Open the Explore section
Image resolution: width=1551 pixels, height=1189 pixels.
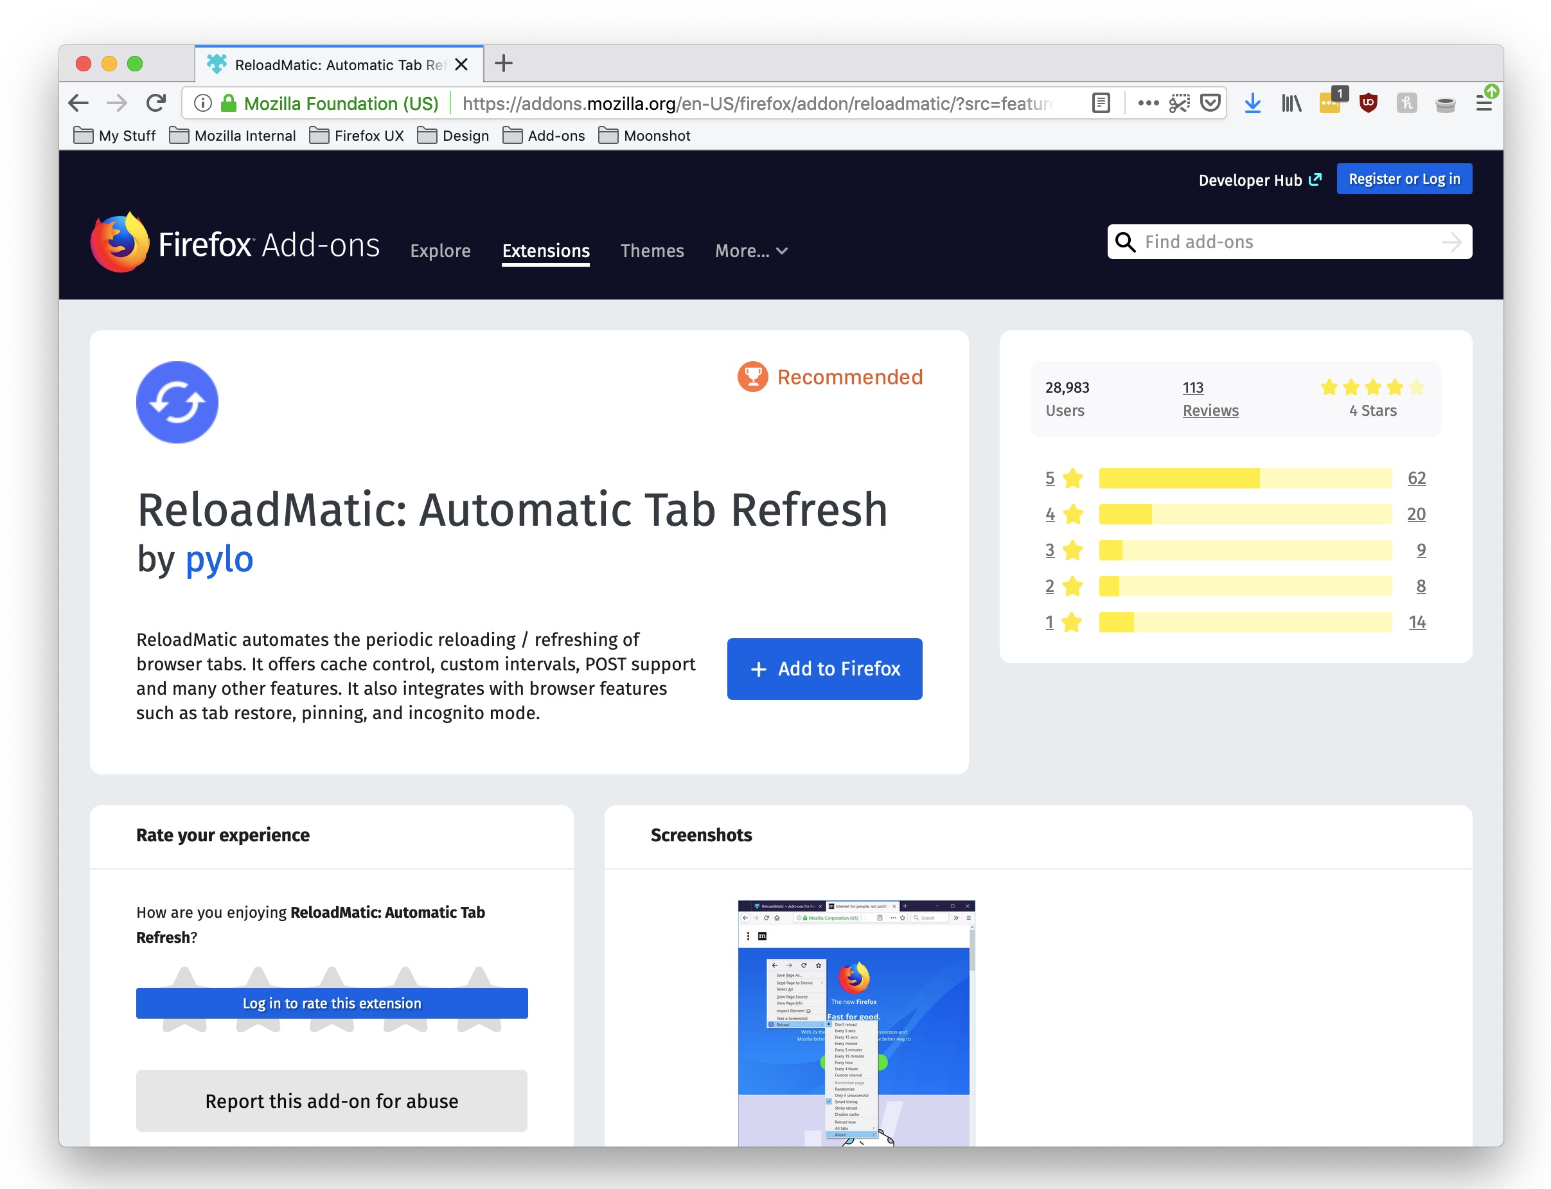click(x=440, y=251)
